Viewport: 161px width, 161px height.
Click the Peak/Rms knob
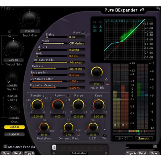pyautogui.click(x=44, y=127)
